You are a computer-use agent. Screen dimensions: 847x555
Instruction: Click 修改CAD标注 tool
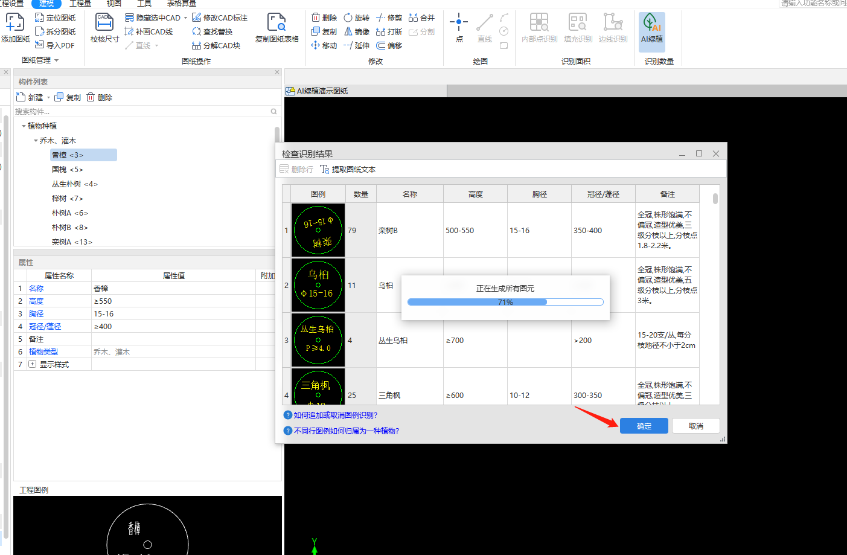(220, 18)
